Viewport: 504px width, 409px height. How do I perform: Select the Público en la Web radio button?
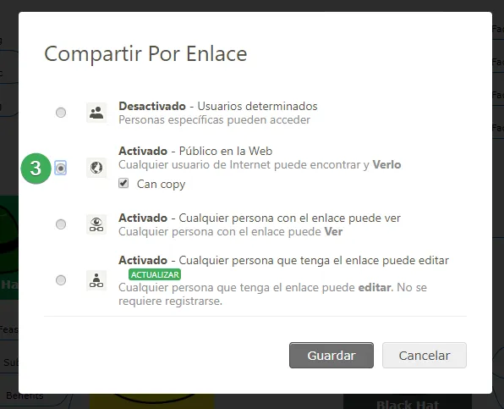(x=61, y=168)
